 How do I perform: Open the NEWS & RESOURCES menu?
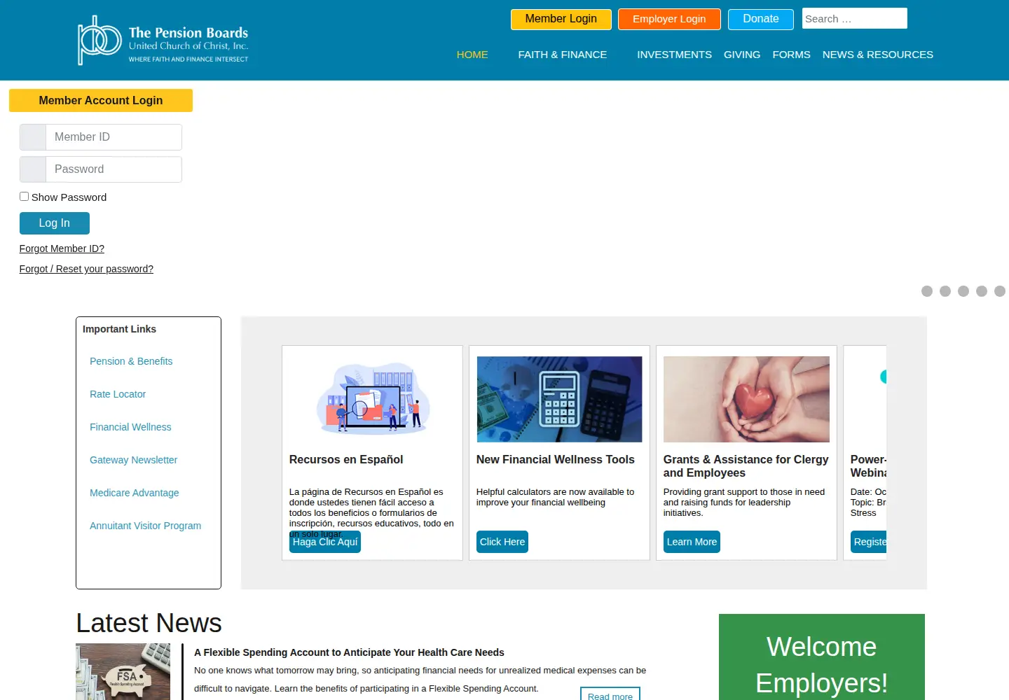(877, 55)
